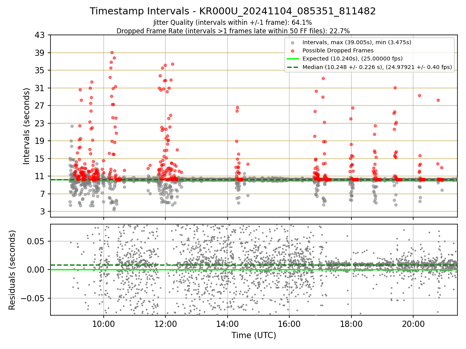
Task: Select the Jitter Quality 64.1% subtitle line
Action: pos(233,23)
